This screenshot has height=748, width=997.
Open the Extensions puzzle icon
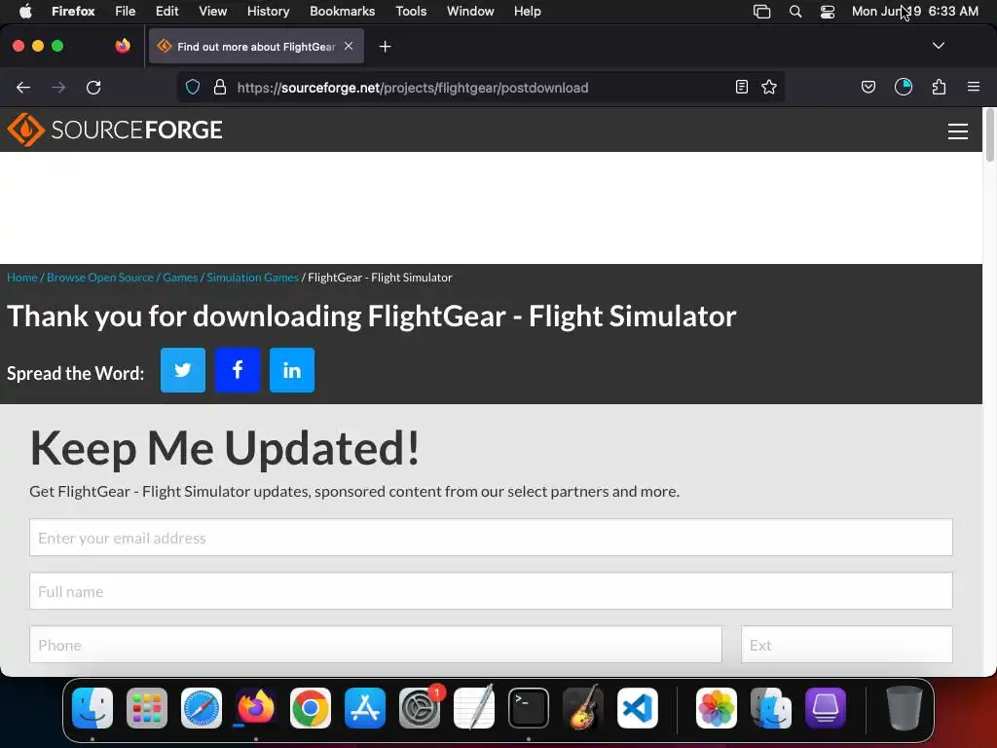pos(939,87)
